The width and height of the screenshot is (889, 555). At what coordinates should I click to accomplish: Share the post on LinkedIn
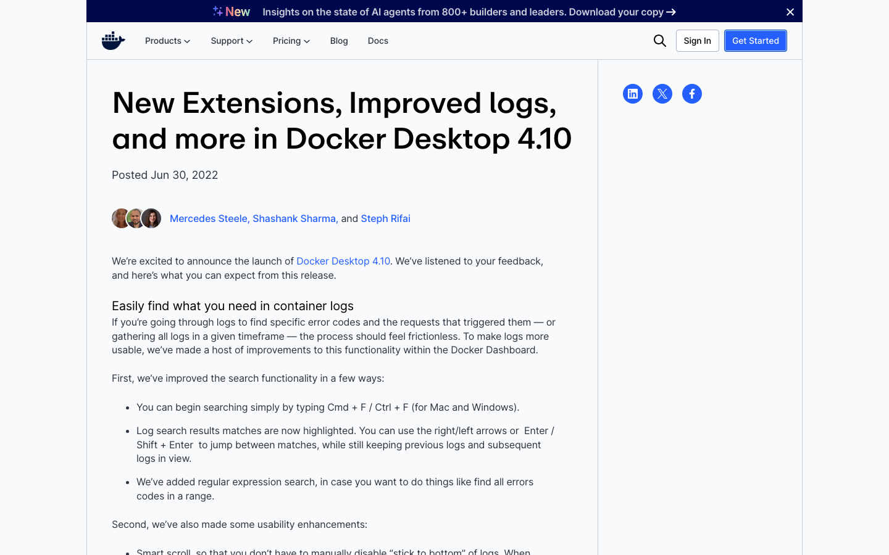click(633, 94)
